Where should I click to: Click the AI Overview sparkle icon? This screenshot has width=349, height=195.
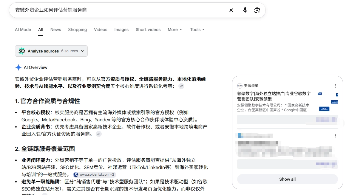coord(18,67)
